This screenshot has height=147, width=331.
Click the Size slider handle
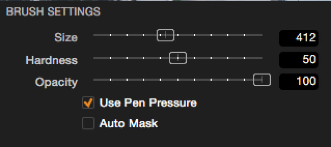(x=165, y=35)
